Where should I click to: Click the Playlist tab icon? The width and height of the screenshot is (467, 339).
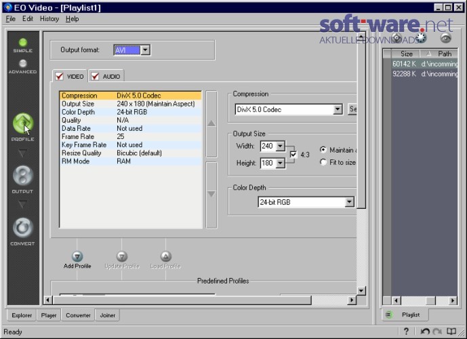389,315
